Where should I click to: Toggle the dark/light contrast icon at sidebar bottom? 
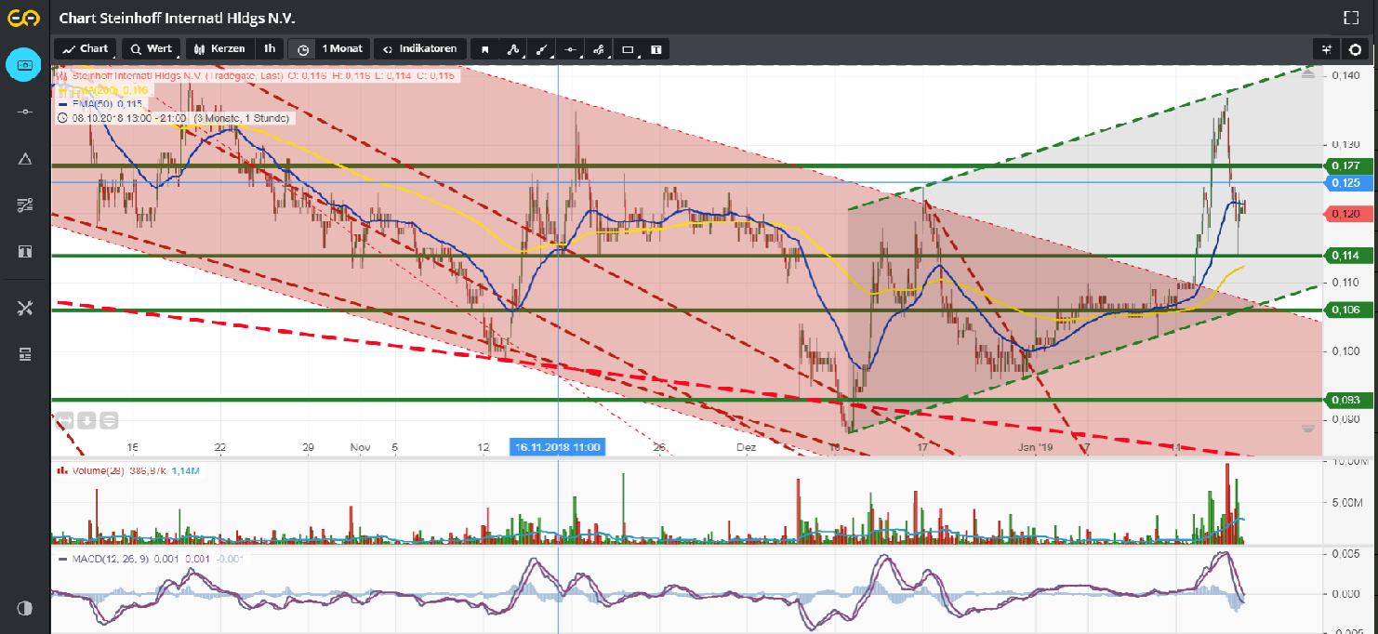(23, 609)
